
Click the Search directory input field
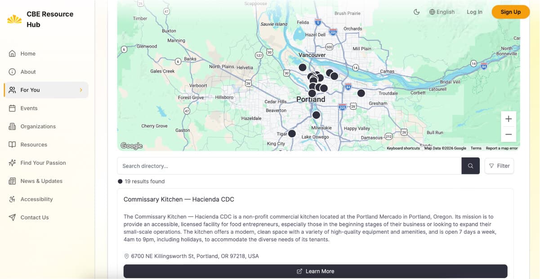point(290,166)
